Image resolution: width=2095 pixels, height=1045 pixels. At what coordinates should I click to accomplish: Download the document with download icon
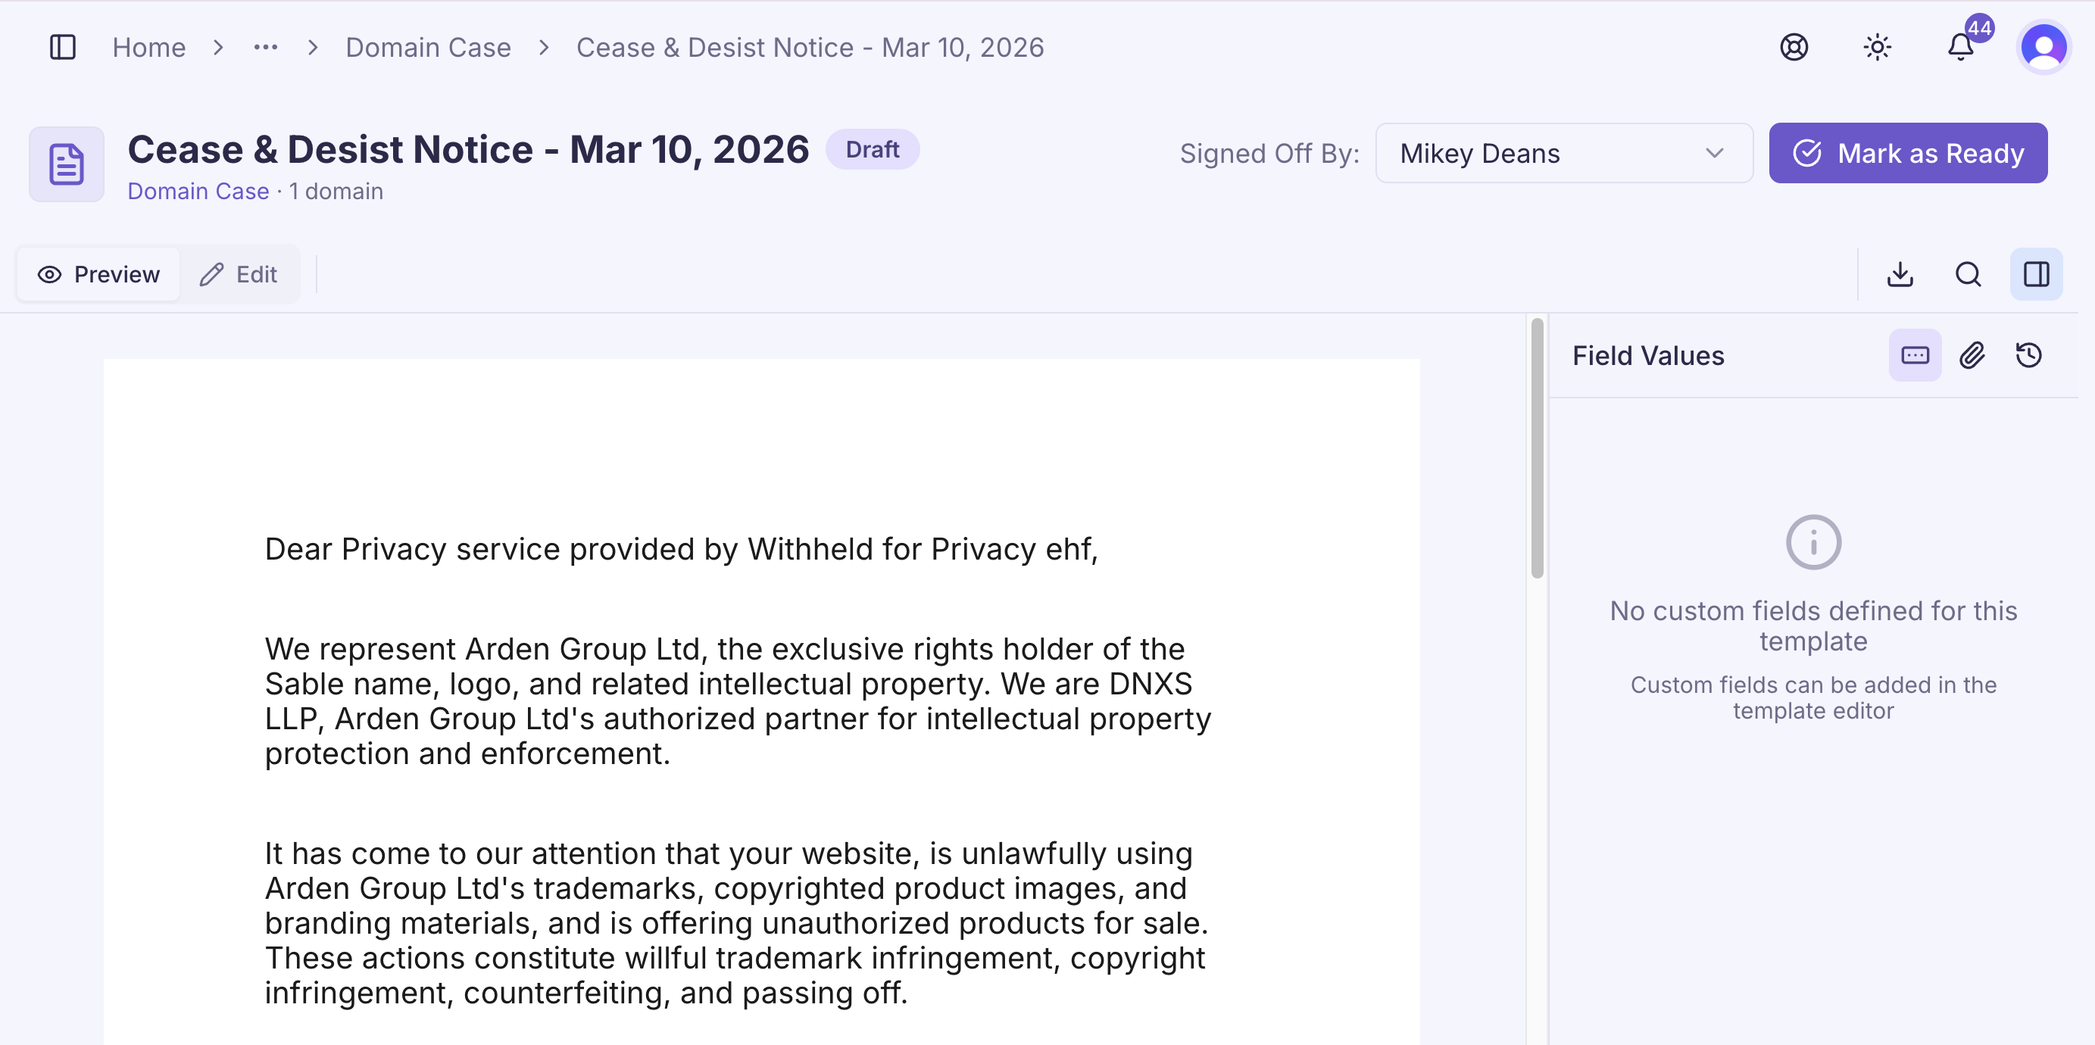coord(1900,274)
